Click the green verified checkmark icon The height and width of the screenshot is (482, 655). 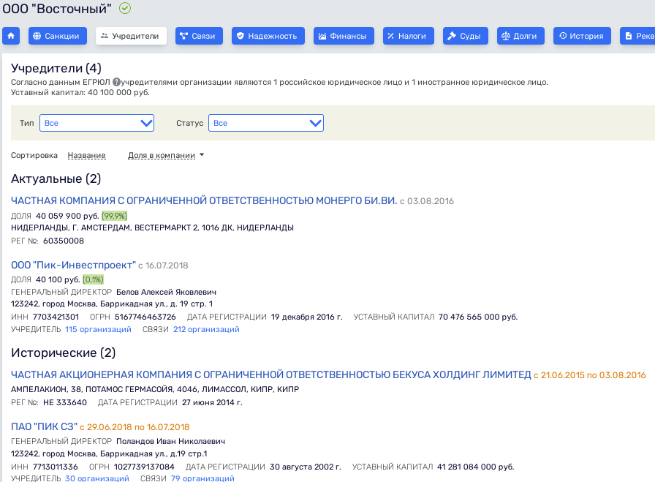(x=125, y=9)
